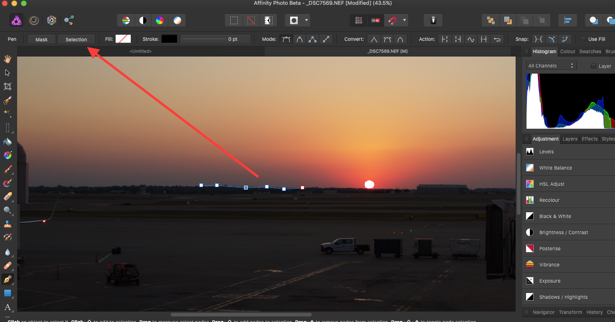615x322 pixels.
Task: Select the sharp corner Convert icon
Action: tap(374, 39)
